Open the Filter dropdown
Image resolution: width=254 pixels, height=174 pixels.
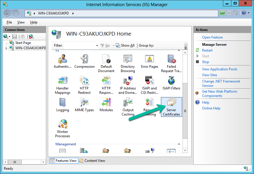tap(97, 45)
